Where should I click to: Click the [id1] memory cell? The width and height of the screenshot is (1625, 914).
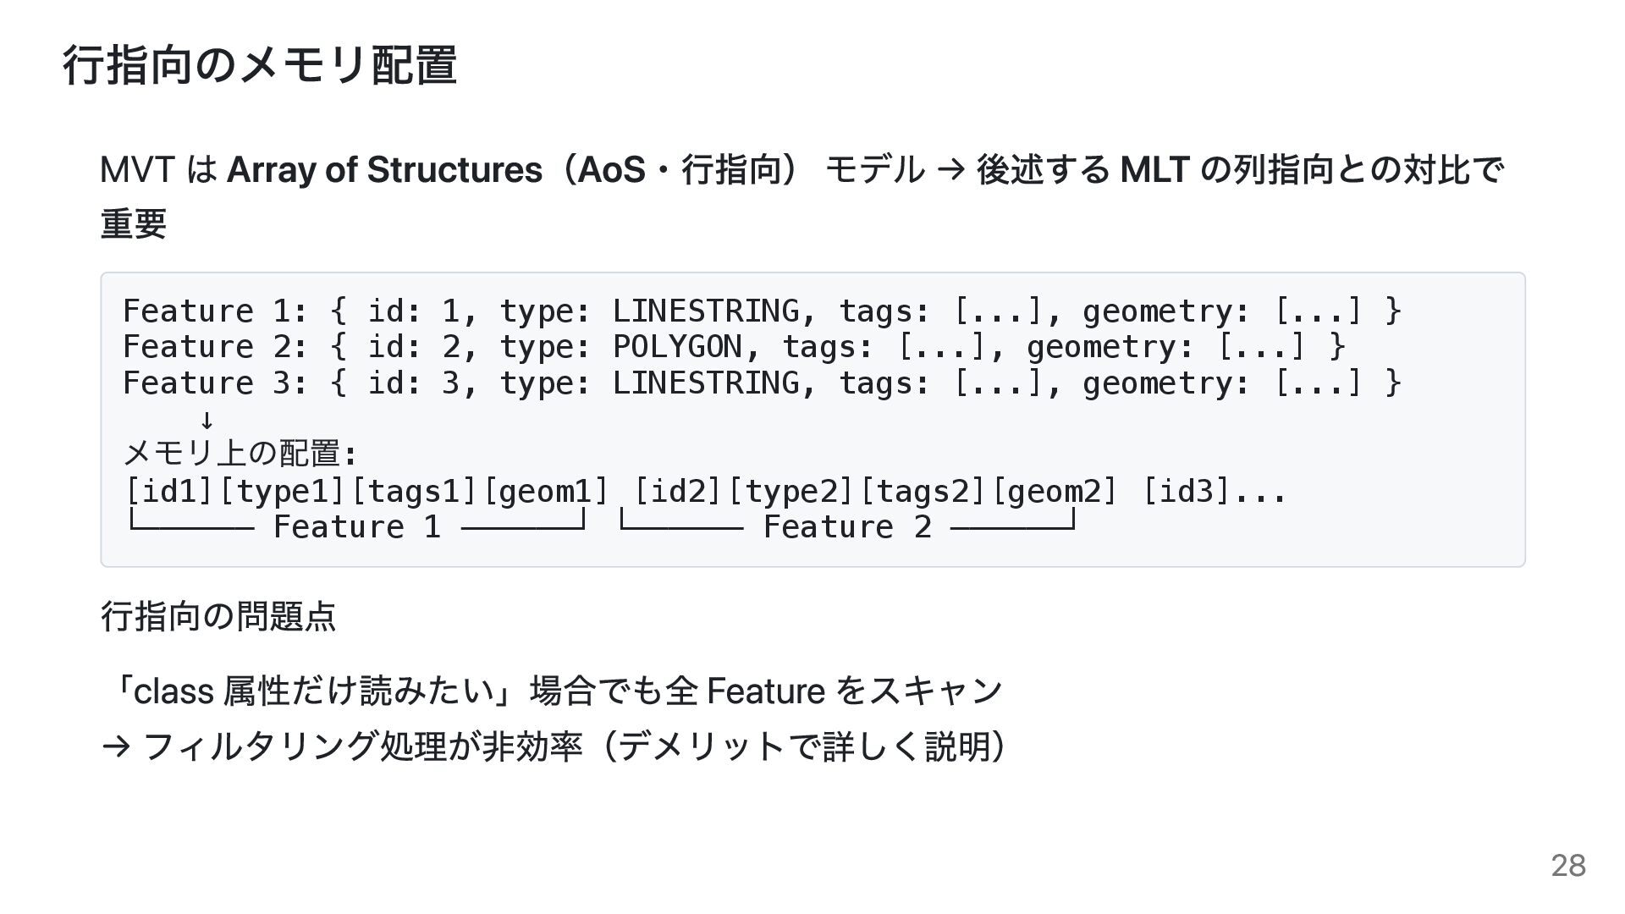tap(169, 491)
